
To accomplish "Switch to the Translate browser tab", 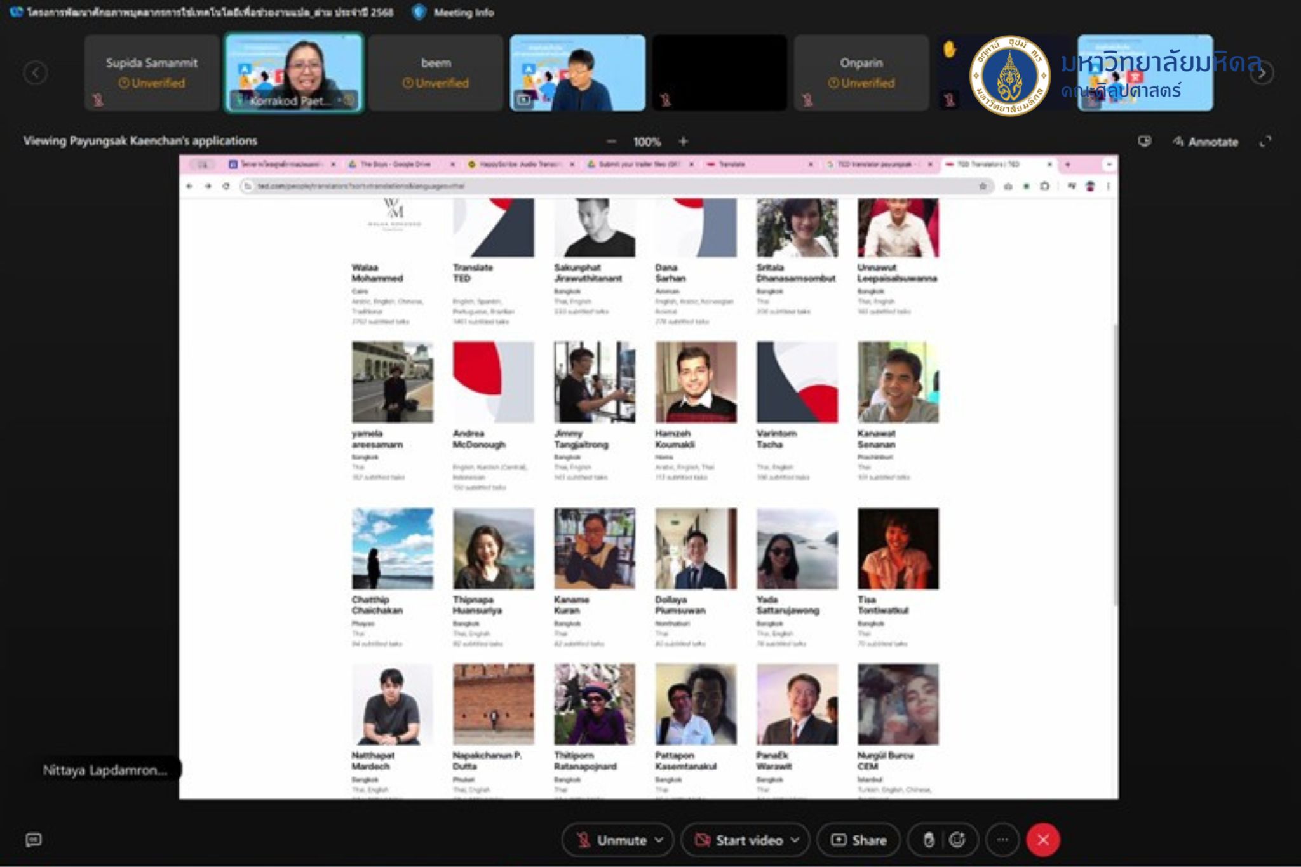I will [x=759, y=165].
